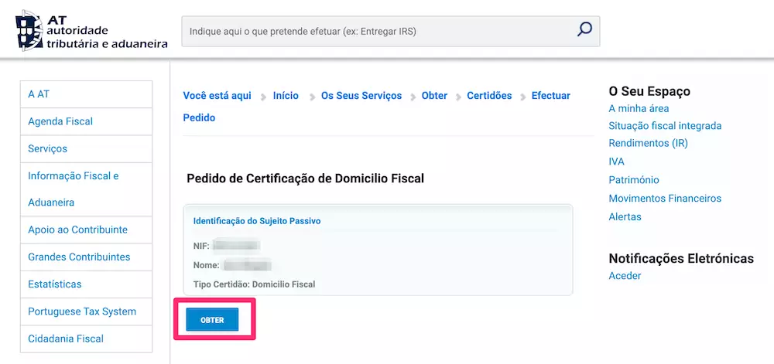
Task: Open 'Situação fiscal integrada' link
Action: pyautogui.click(x=665, y=126)
